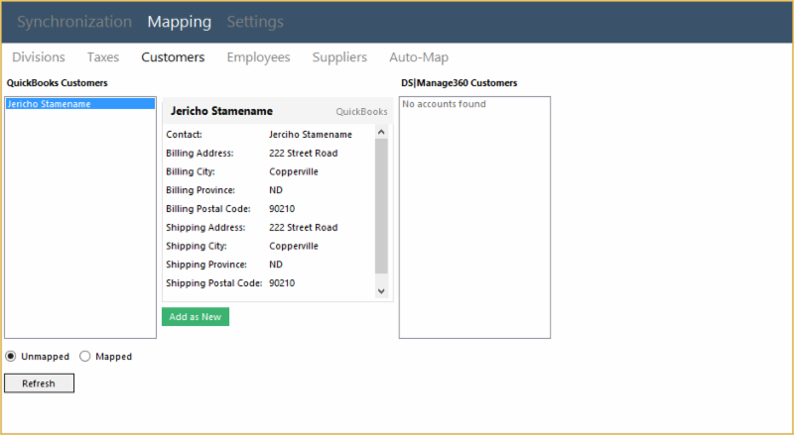Click inside the DS|Manage360 Customers list
The image size is (794, 435).
click(474, 218)
